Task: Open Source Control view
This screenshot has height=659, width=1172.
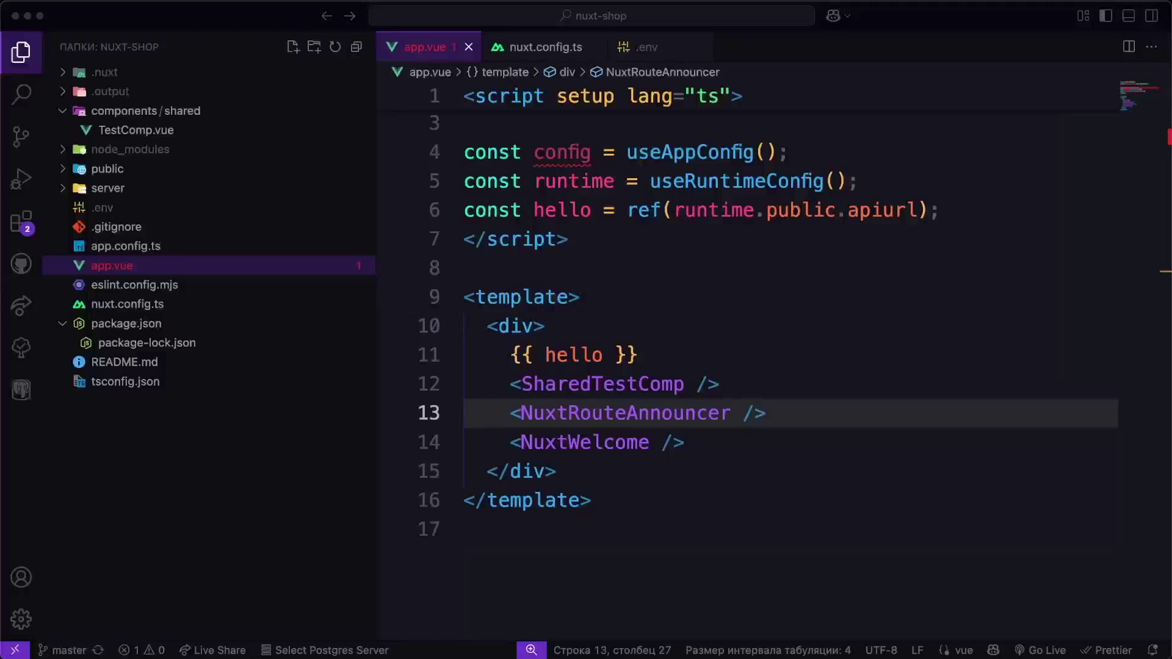Action: tap(21, 136)
